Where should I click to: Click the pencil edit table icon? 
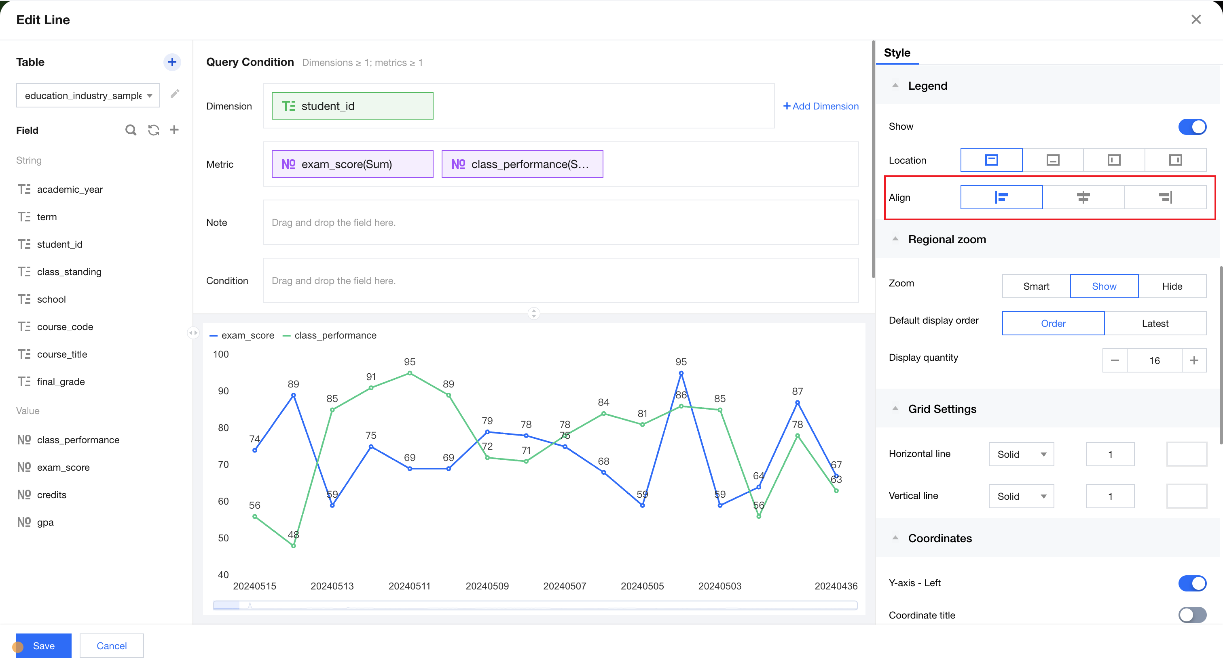(175, 94)
